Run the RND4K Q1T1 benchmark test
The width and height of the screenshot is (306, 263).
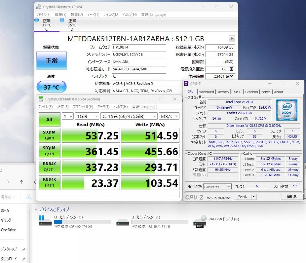[49, 183]
